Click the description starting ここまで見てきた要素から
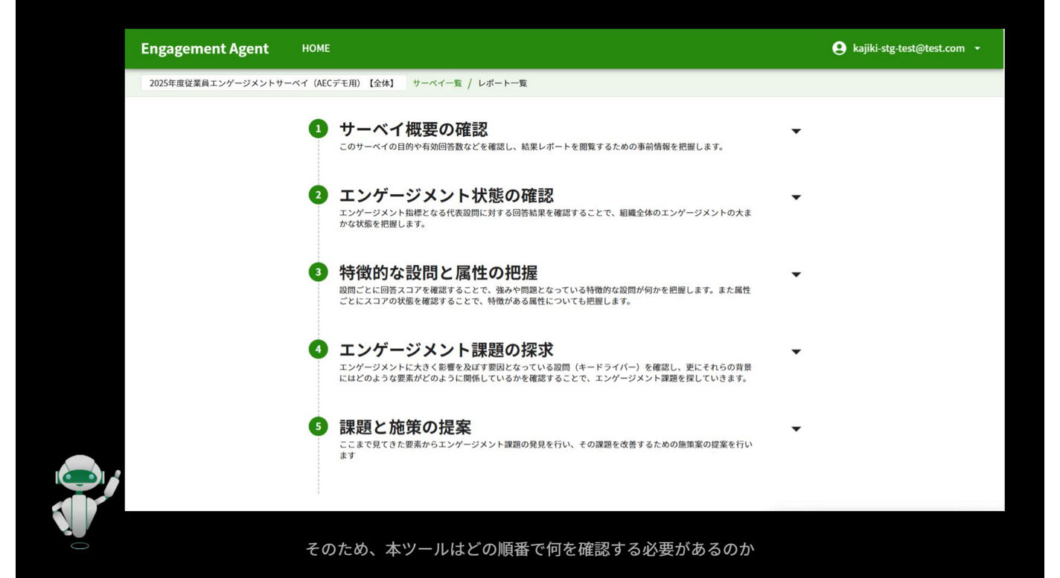 click(546, 450)
